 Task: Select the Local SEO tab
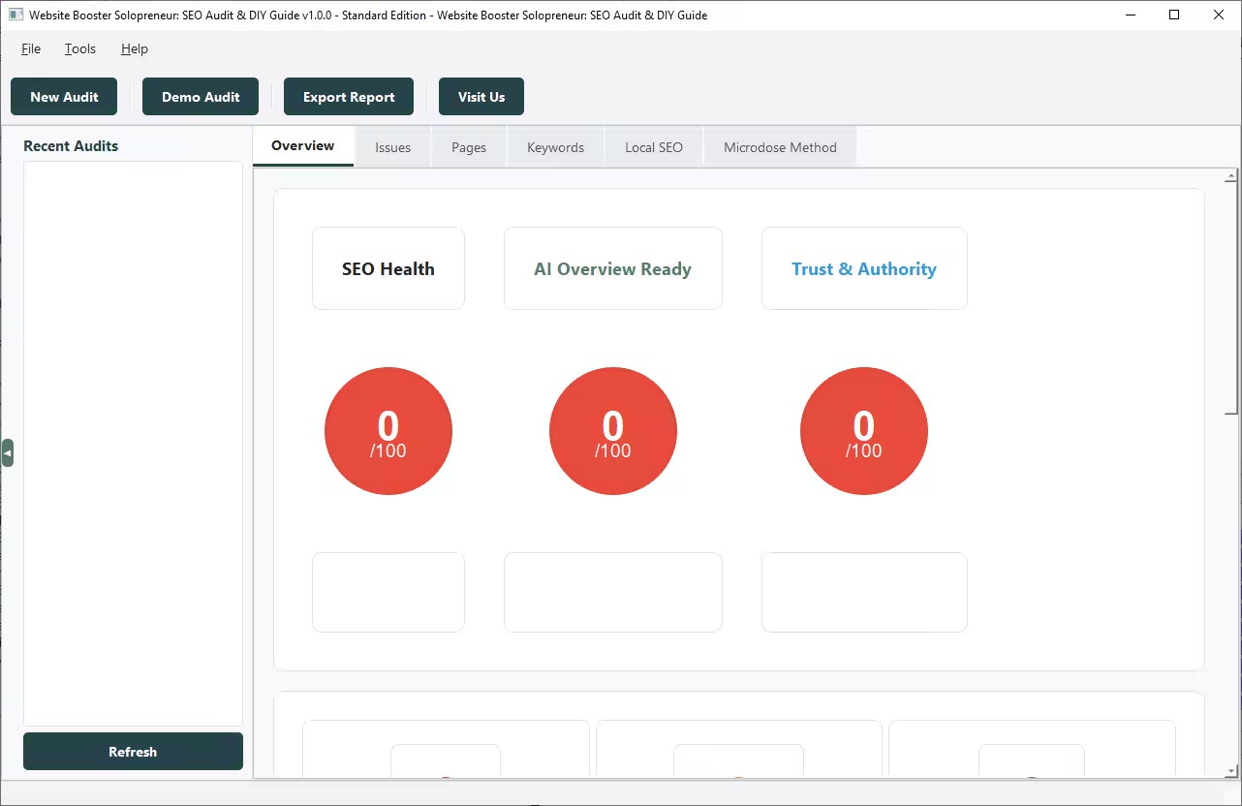pyautogui.click(x=654, y=147)
